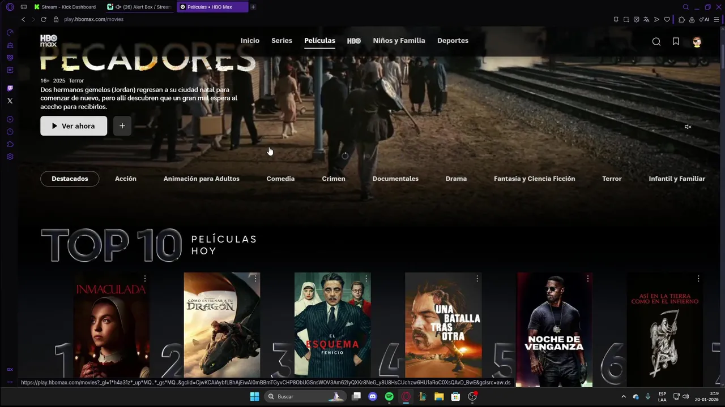Open the Noche de Venganza poster

(x=554, y=330)
